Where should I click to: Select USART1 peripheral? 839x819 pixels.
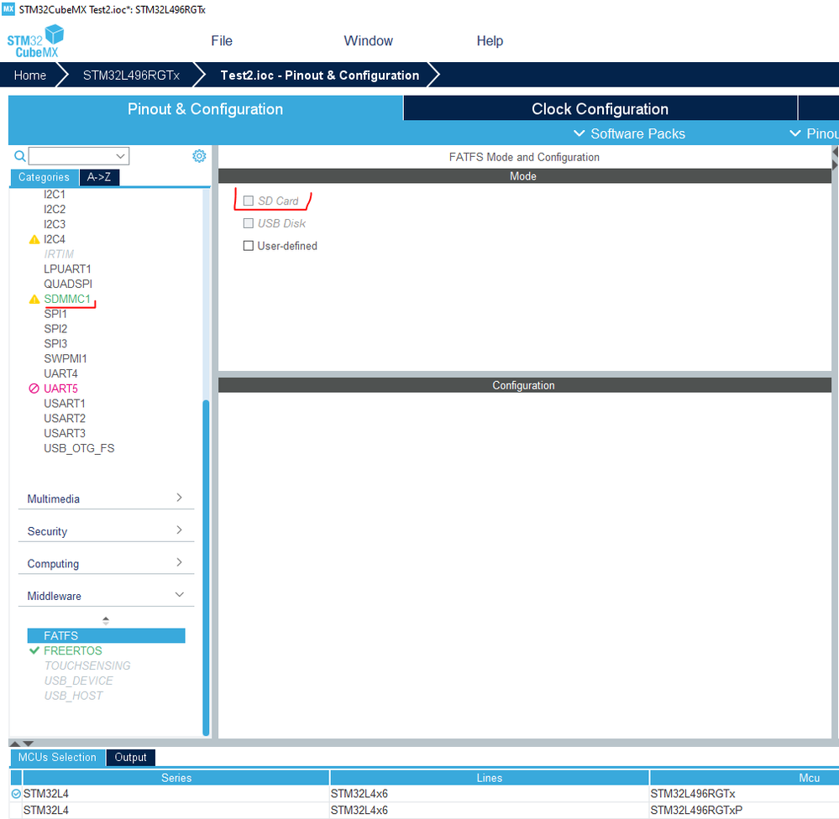point(64,404)
